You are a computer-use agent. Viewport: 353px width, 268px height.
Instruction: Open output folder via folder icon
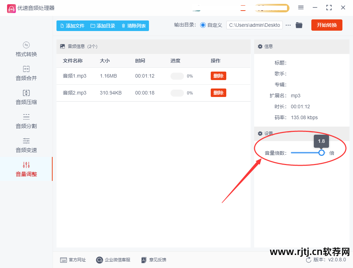coord(299,25)
